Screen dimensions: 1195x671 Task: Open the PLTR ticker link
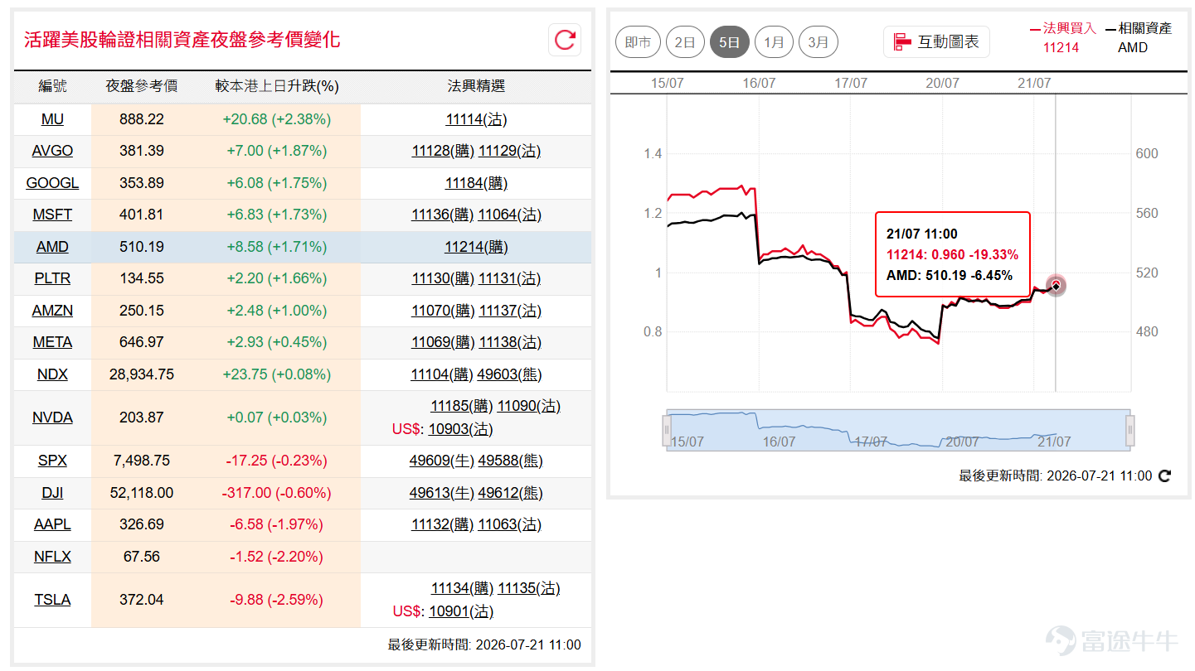(52, 278)
